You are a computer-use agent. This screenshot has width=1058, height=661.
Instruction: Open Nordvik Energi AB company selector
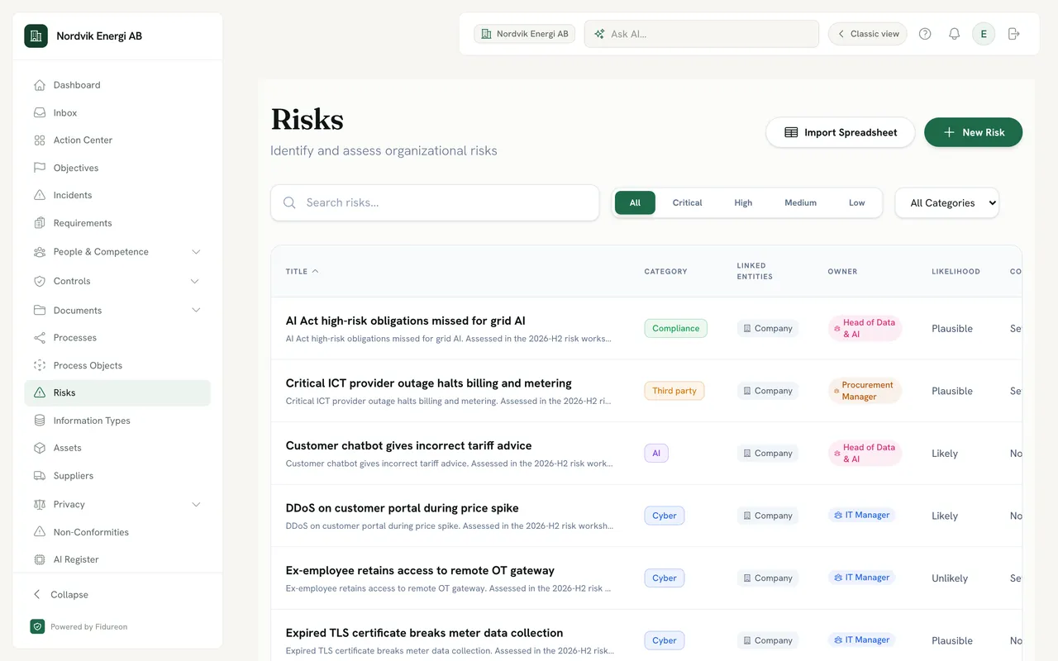click(525, 34)
